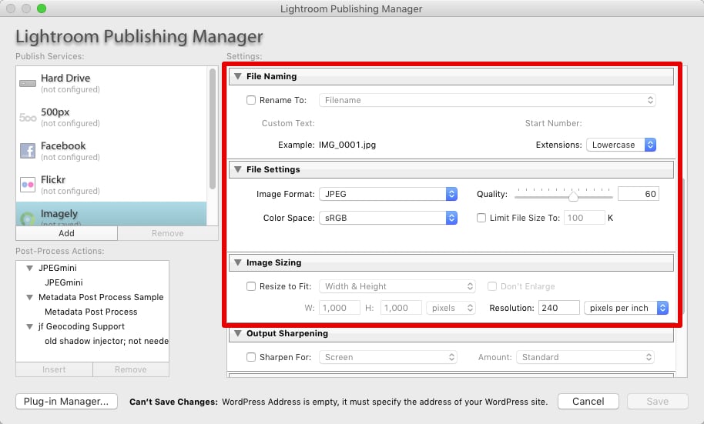Viewport: 704px width, 424px height.
Task: Select Metadata Post Process action
Action: tap(91, 312)
